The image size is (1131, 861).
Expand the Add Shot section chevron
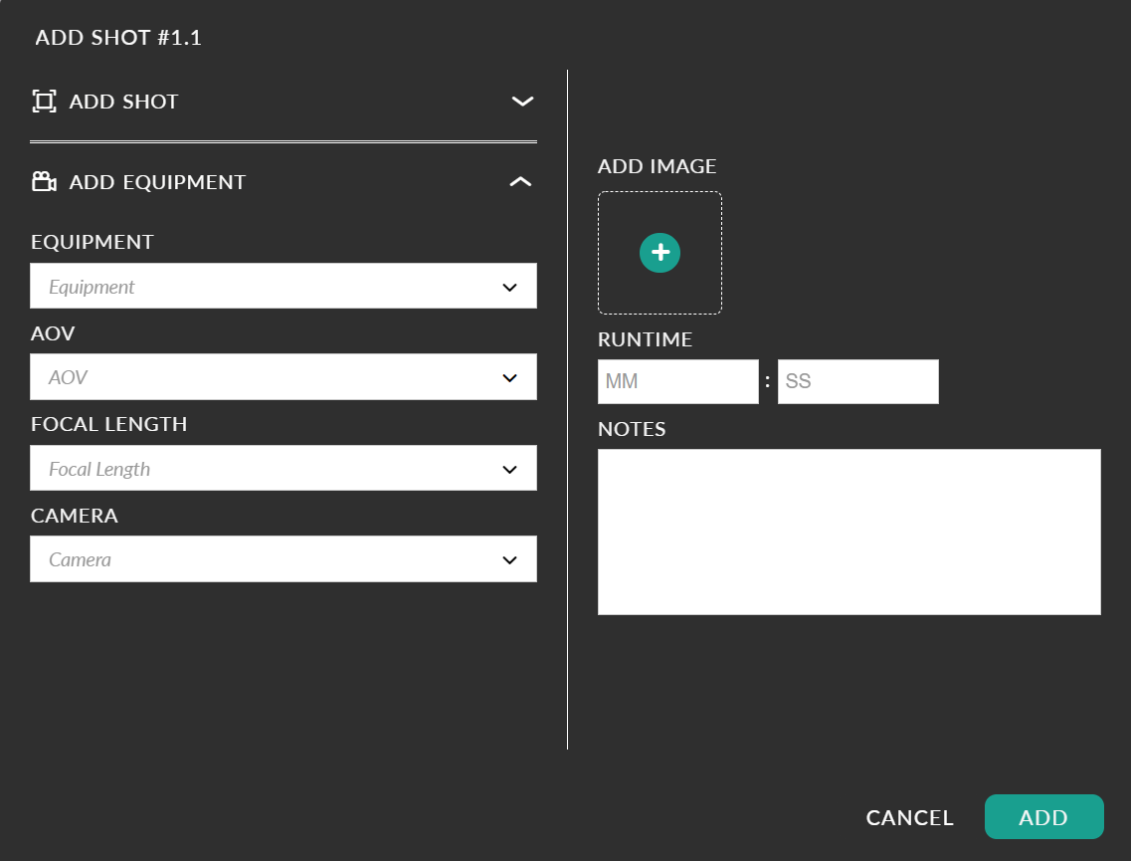[522, 102]
